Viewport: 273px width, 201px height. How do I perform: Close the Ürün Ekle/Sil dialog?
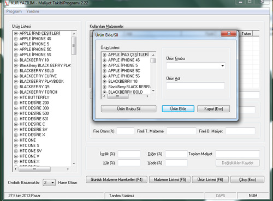[229, 33]
